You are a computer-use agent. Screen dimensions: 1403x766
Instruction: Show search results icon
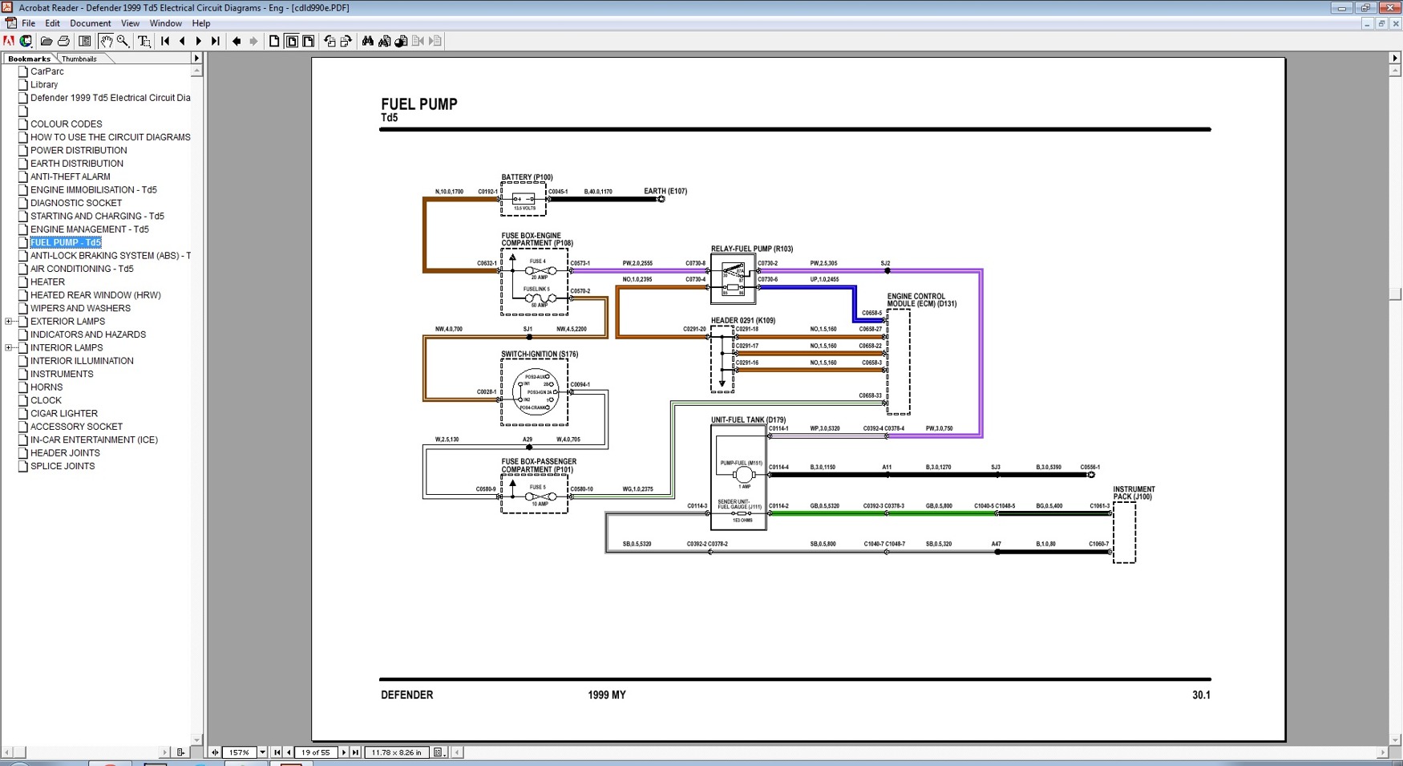click(x=401, y=41)
